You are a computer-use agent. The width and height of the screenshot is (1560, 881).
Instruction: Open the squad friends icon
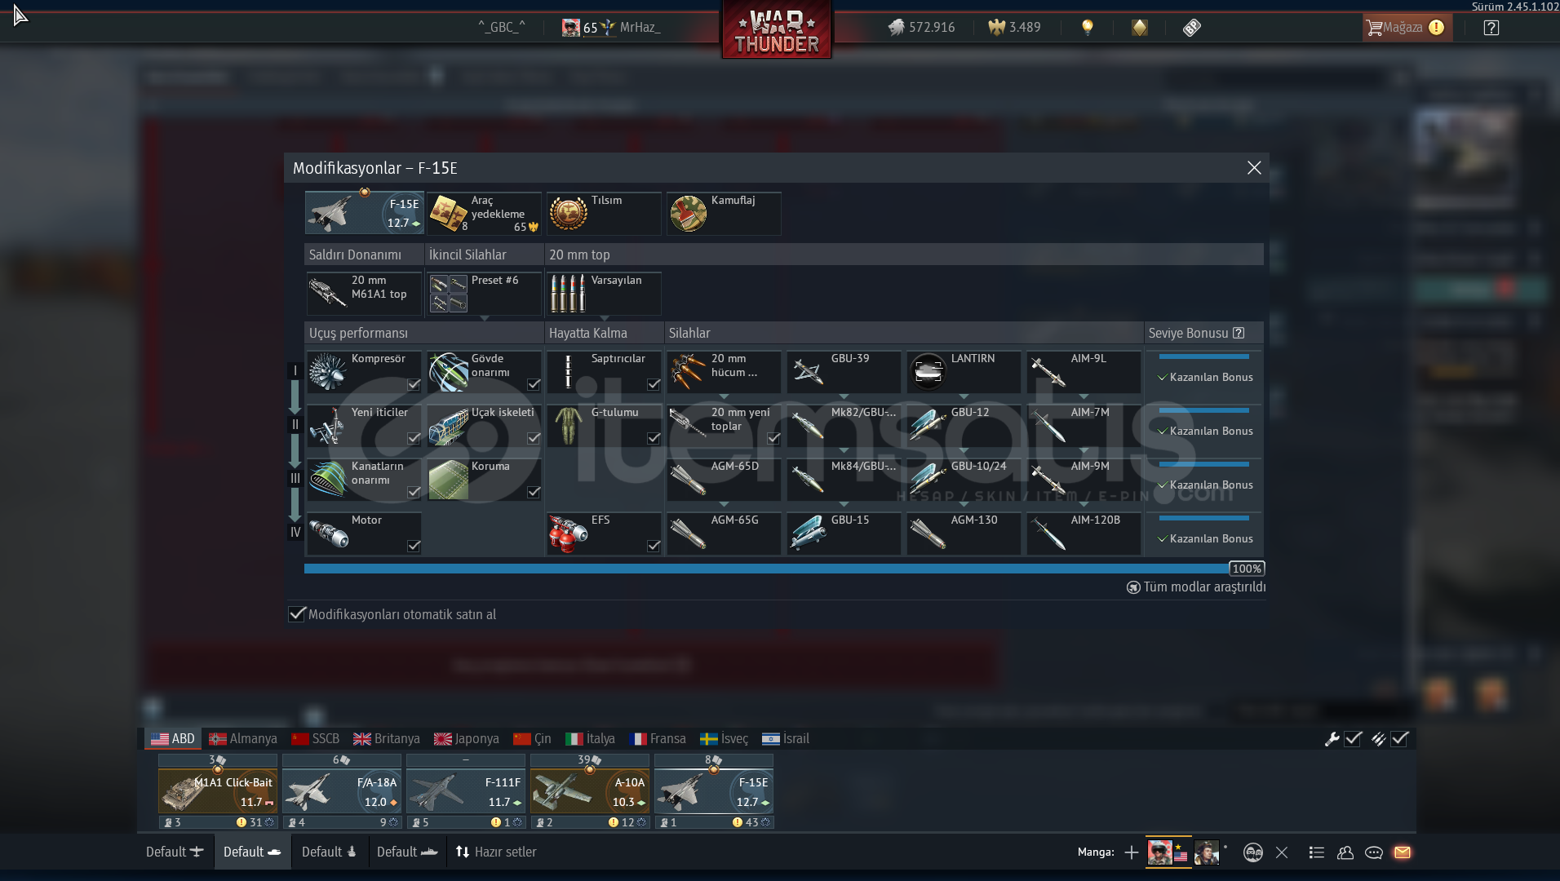click(1345, 852)
